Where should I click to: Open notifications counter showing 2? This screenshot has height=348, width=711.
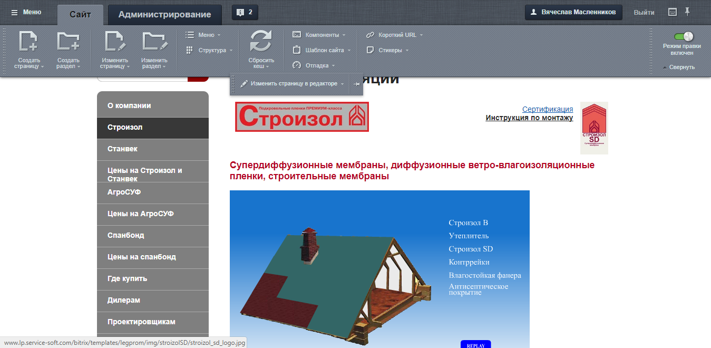(245, 12)
